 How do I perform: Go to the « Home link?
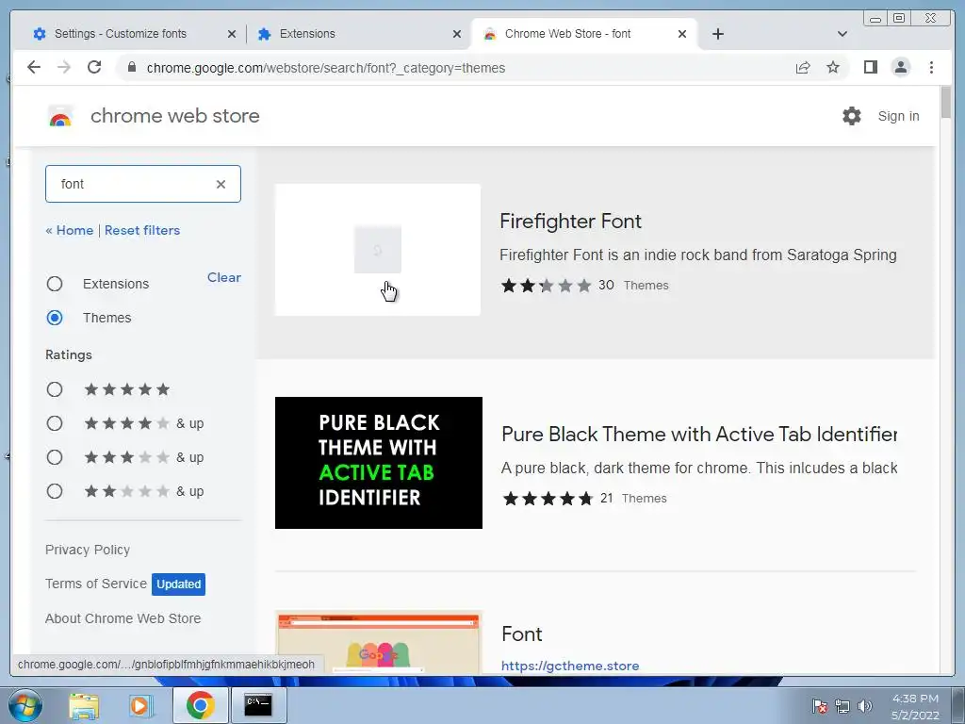pyautogui.click(x=69, y=230)
